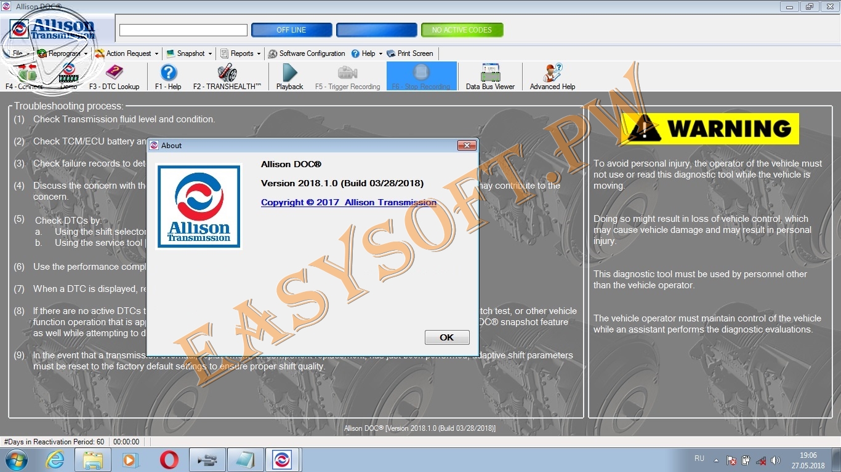Expand the Help dropdown in menu bar
The width and height of the screenshot is (841, 472).
coord(367,53)
